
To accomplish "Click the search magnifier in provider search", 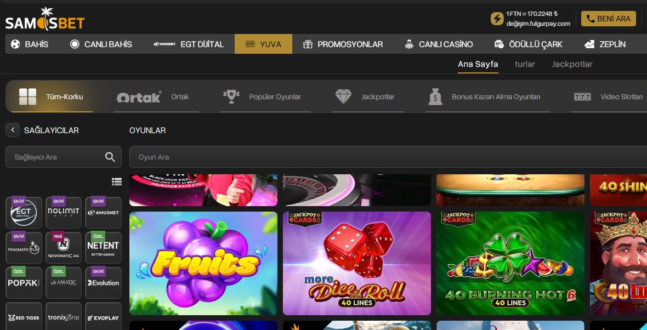I will (x=110, y=157).
